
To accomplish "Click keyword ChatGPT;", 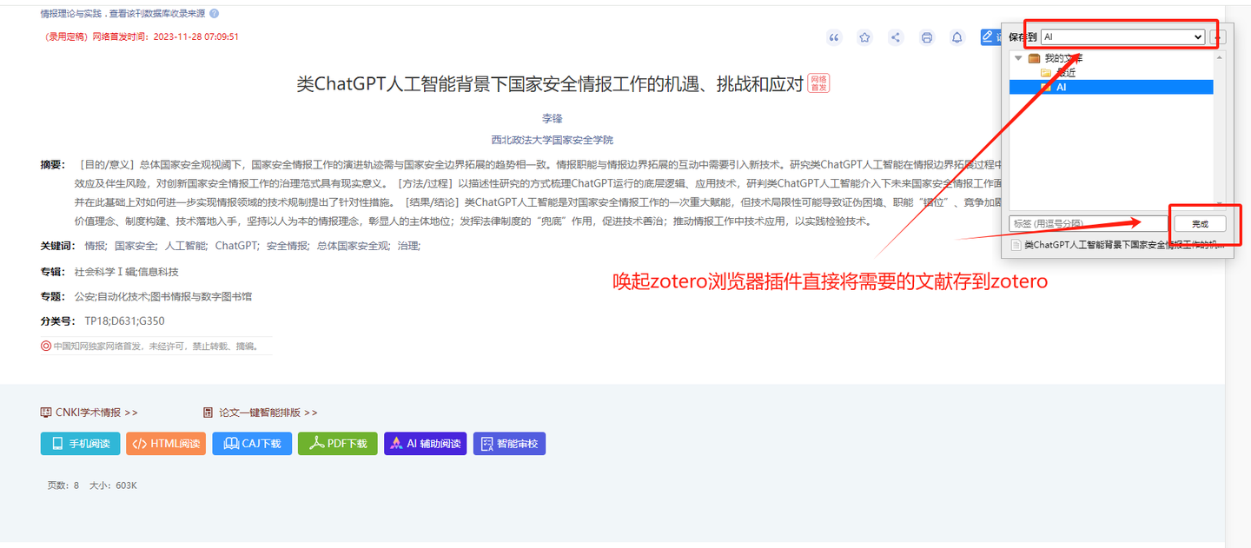I will [237, 246].
